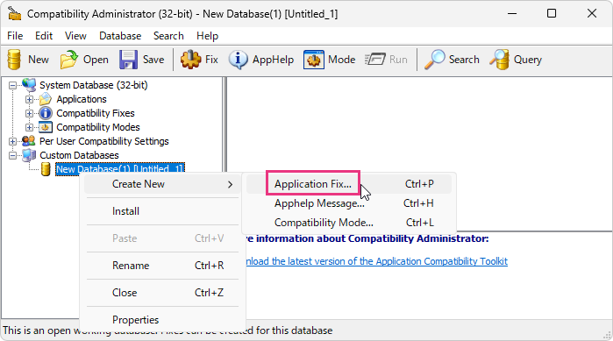Select Rename in the context menu

pyautogui.click(x=162, y=266)
